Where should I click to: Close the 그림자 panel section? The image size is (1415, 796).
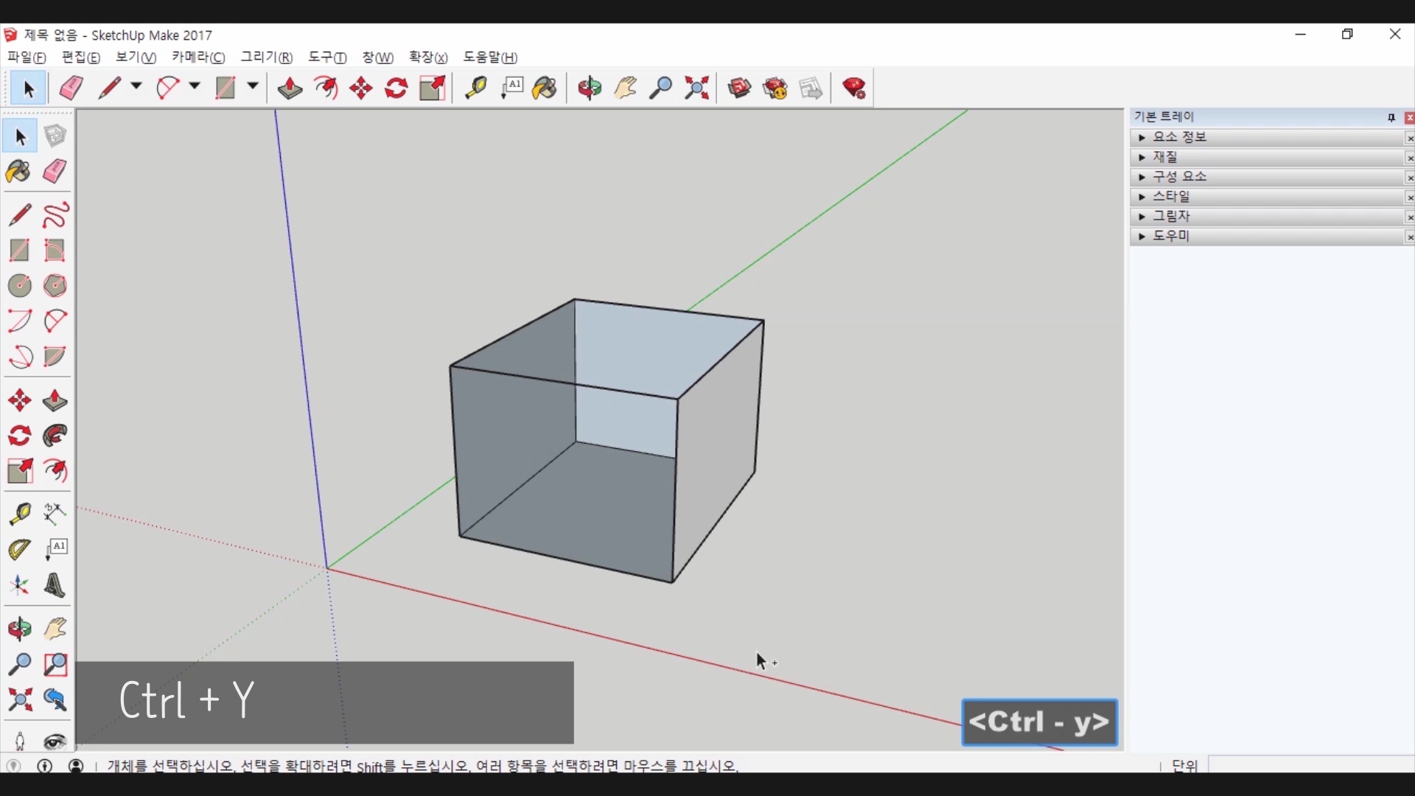pos(1409,217)
